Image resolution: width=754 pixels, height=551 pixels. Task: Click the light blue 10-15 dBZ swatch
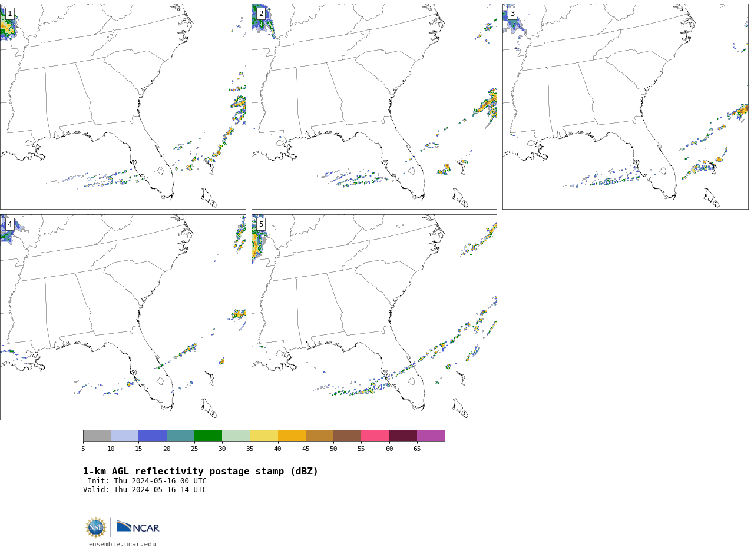(x=124, y=436)
